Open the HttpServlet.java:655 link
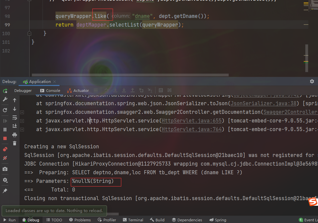The width and height of the screenshot is (318, 223). click(x=192, y=121)
